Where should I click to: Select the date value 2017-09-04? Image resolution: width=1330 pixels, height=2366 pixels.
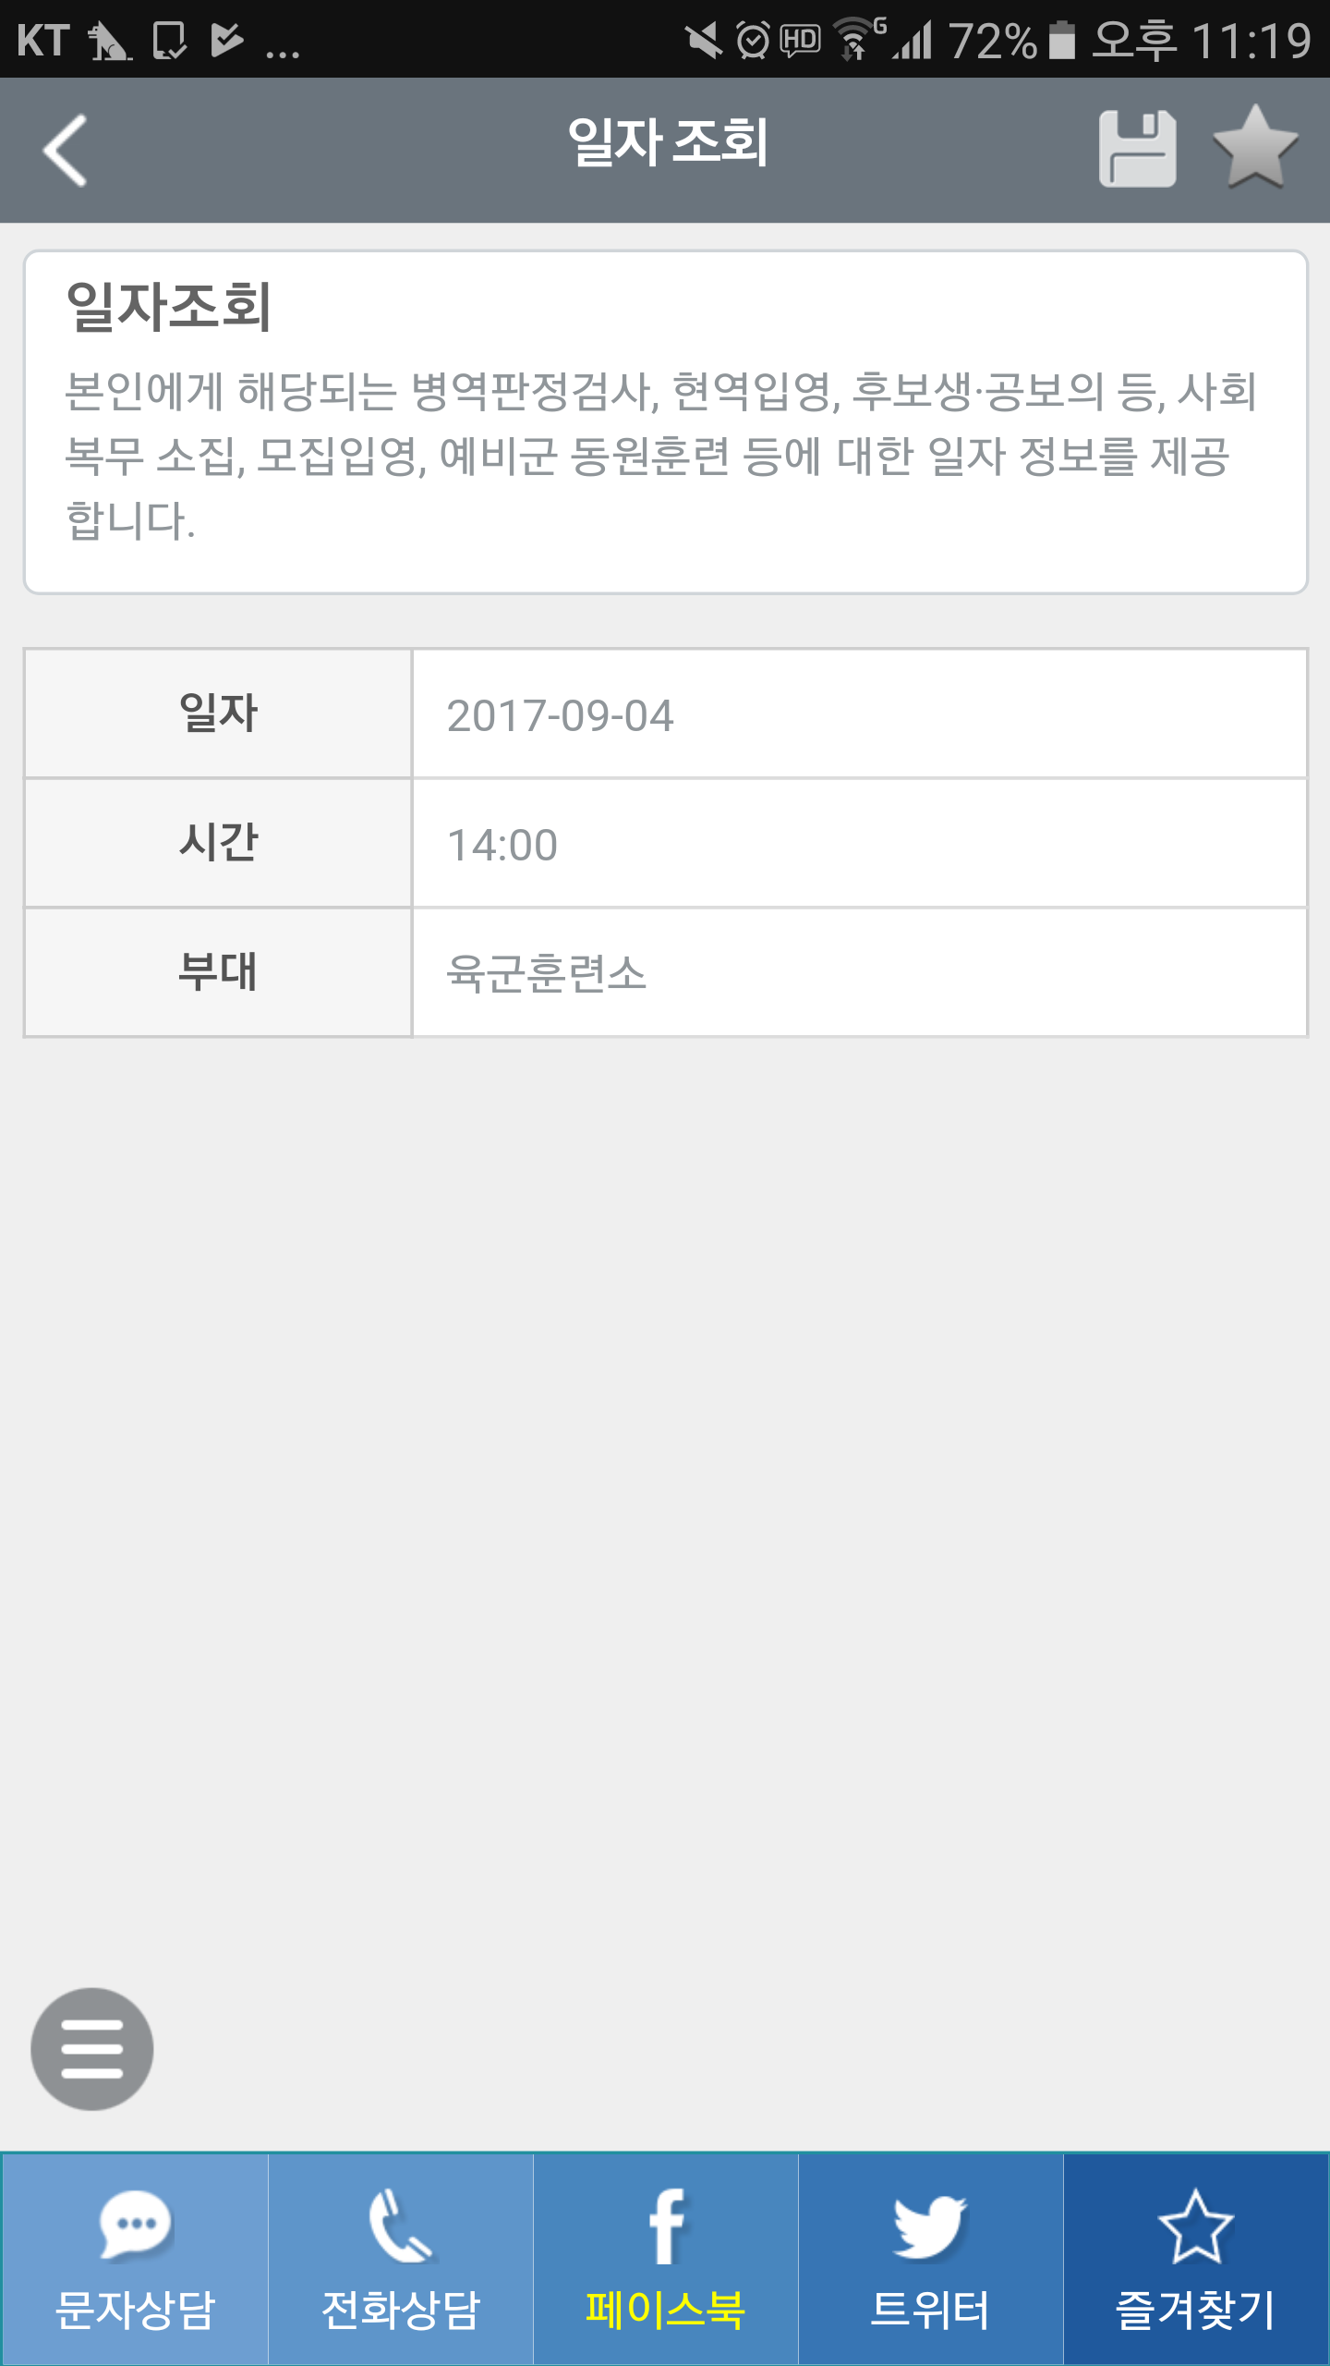click(560, 716)
